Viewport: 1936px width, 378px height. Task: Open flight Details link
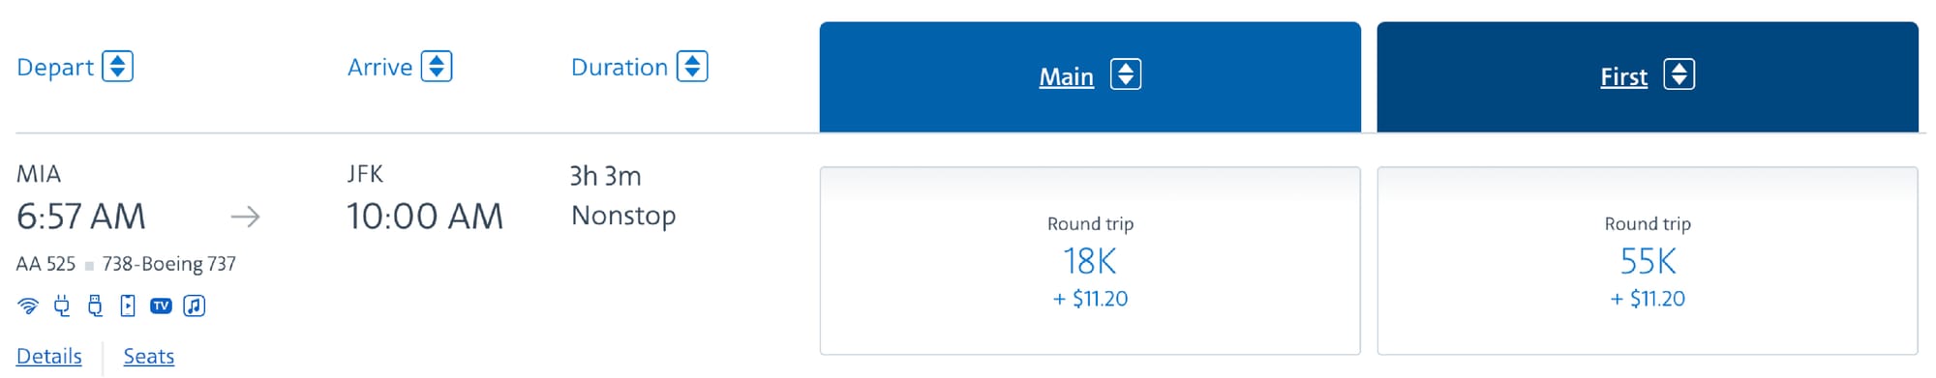click(49, 356)
